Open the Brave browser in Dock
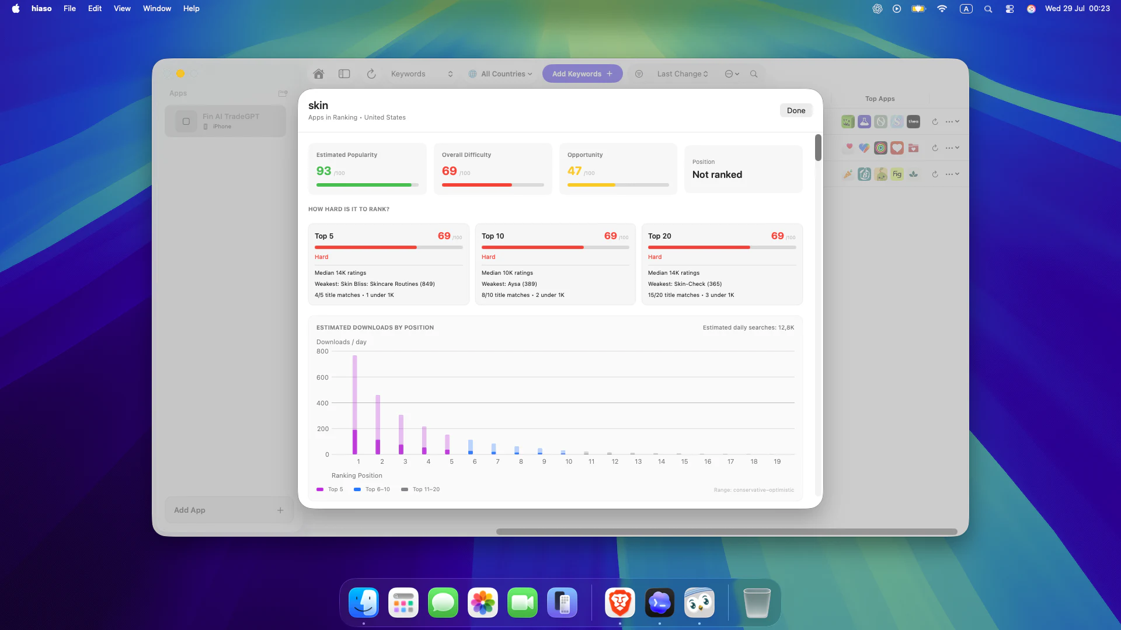The height and width of the screenshot is (630, 1121). 620,603
